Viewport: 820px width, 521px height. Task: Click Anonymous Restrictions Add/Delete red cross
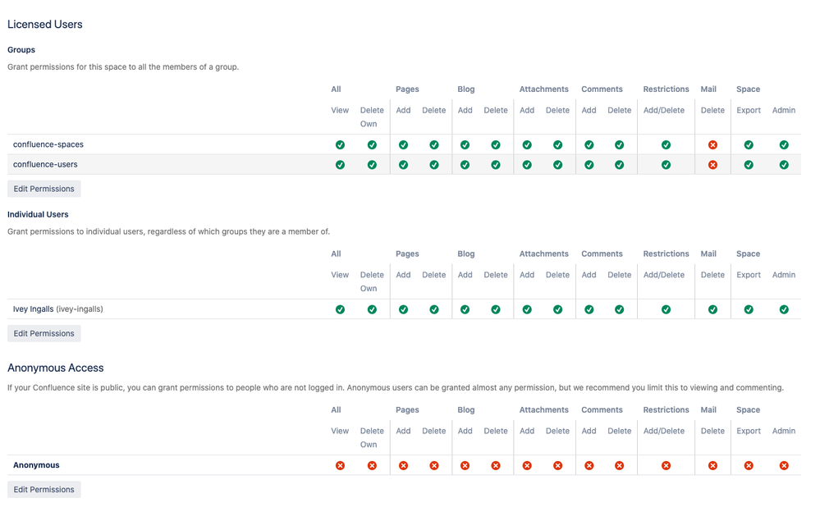coord(666,465)
